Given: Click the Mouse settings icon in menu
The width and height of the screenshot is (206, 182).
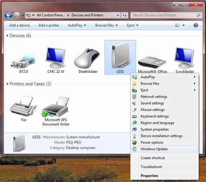Looking at the screenshot, I should click(x=134, y=110).
